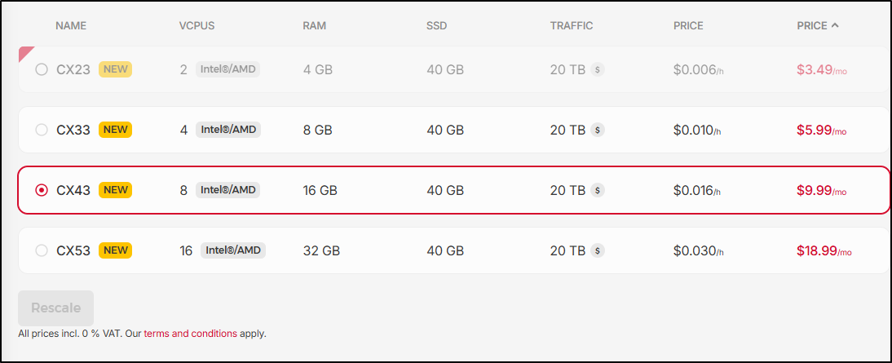Viewport: 892px width, 363px height.
Task: Click the NEW badge next to CX33
Action: click(x=116, y=130)
